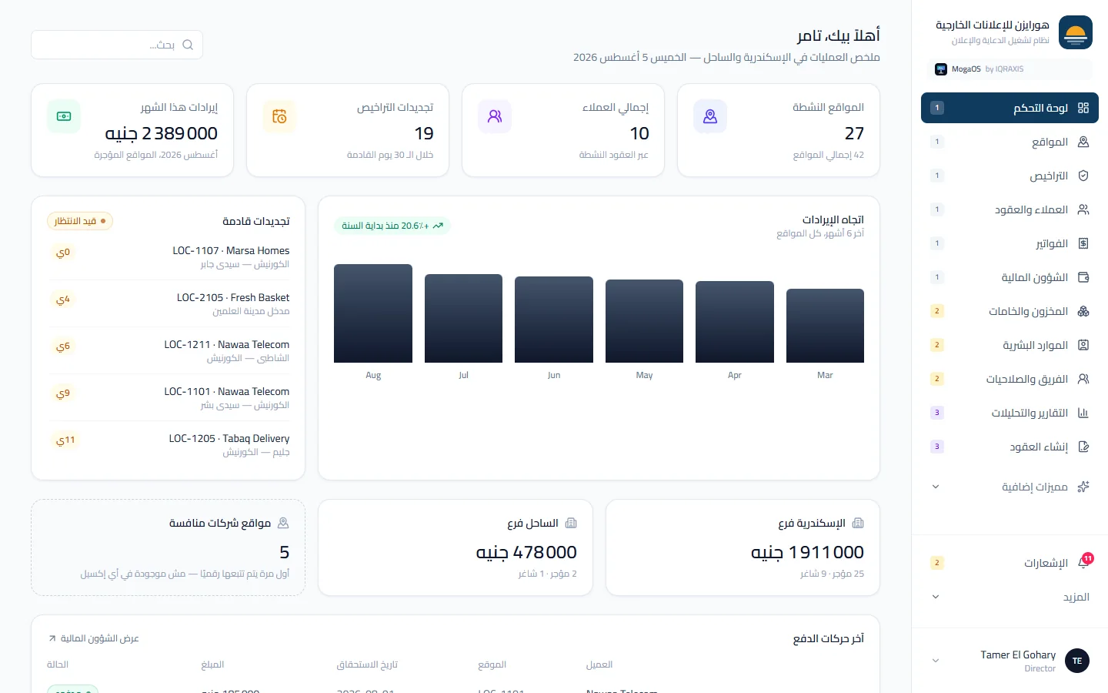Click the الشؤون المالية wallet icon
Screen dimensions: 1108x693
1083,277
